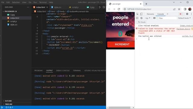Click the errors and warnings status indicator

click(9, 107)
